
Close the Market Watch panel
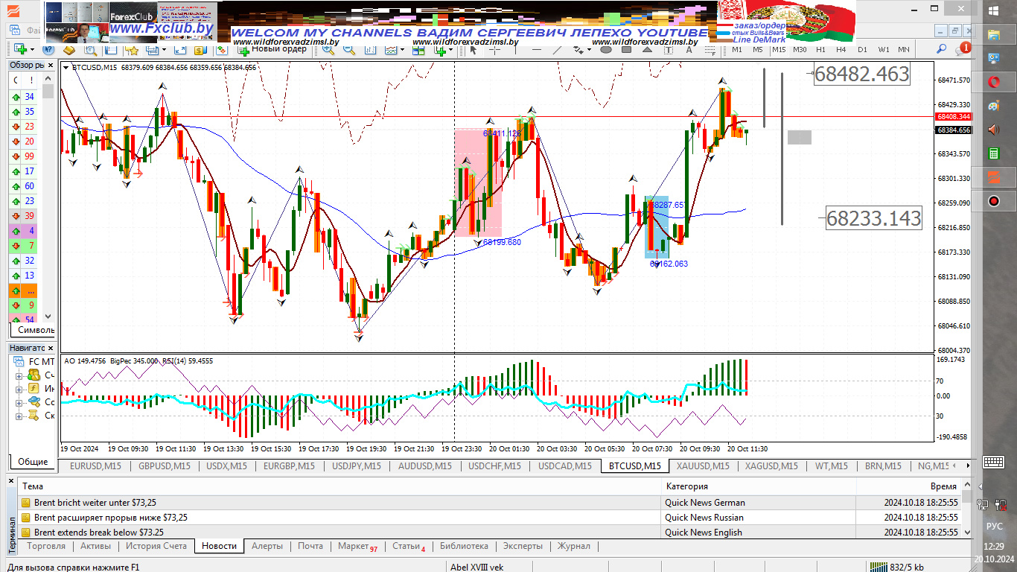[51, 65]
